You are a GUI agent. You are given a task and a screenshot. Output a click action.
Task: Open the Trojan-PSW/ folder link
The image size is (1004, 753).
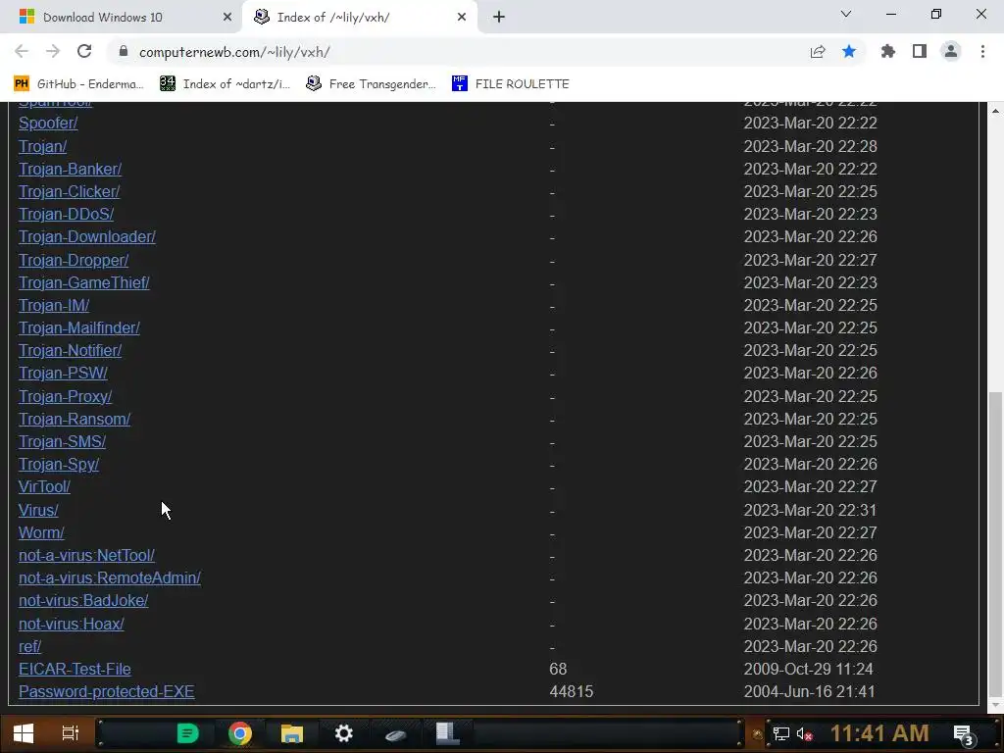(x=63, y=373)
